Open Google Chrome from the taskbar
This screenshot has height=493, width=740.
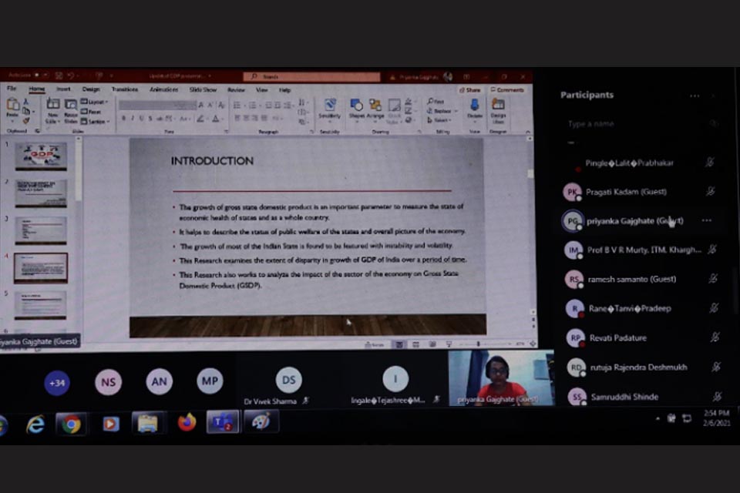(x=71, y=424)
